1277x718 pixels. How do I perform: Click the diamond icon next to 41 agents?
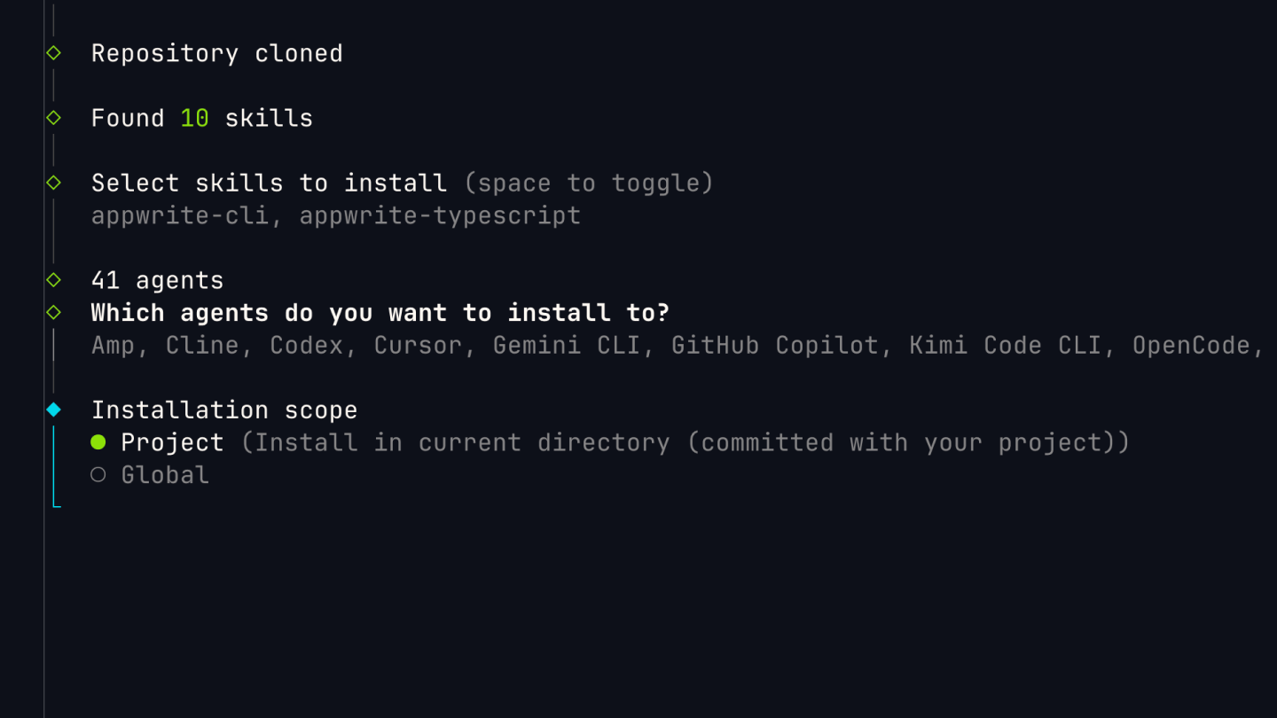pos(51,279)
